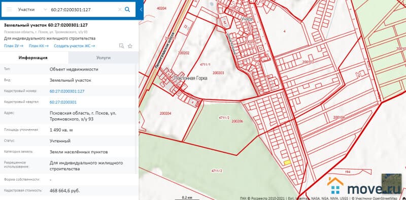Viewport: 406px width, 200px height.
Task: Select status value Учтенный
Action: click(60, 141)
